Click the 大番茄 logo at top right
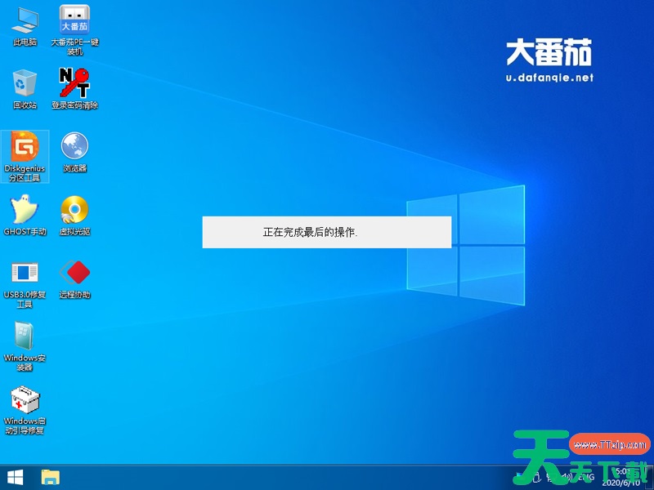 pyautogui.click(x=548, y=53)
